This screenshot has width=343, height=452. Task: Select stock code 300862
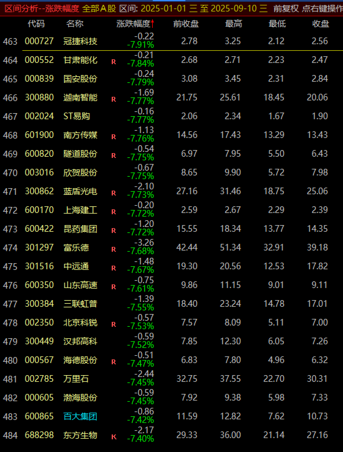39,191
